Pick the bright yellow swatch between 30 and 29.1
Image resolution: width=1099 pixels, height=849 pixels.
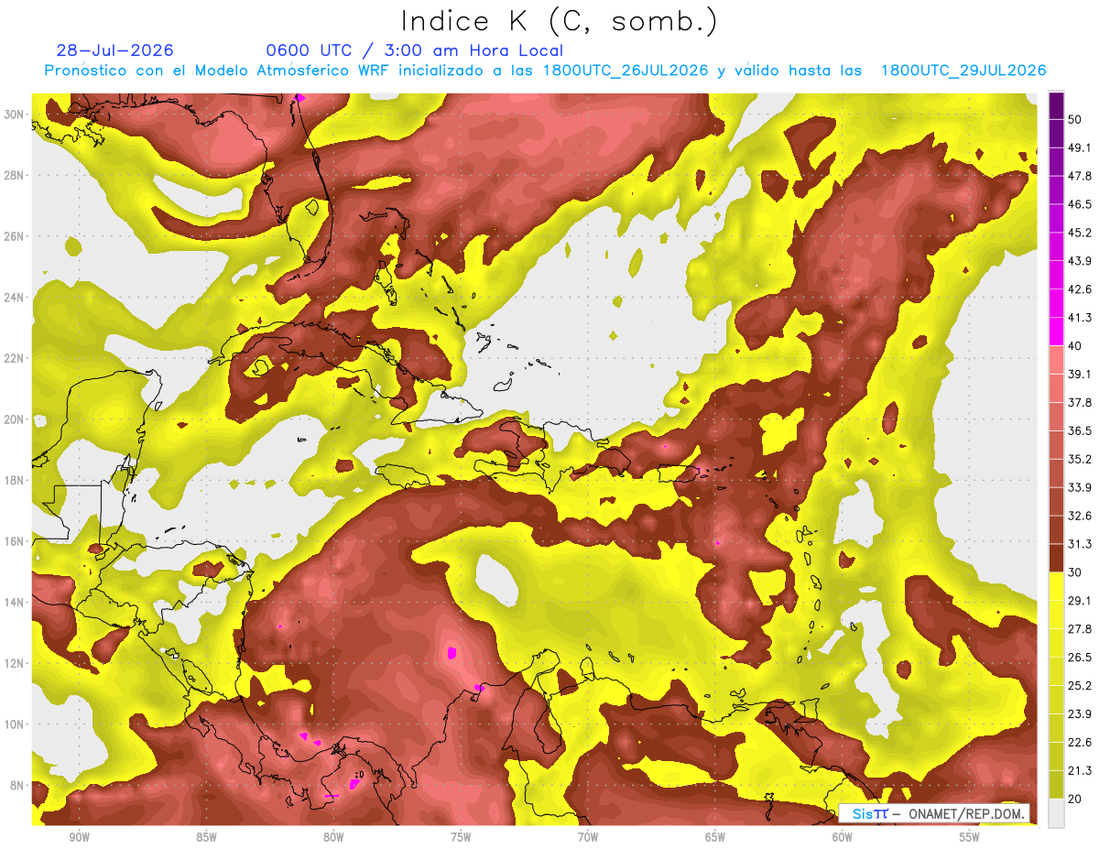(1057, 586)
